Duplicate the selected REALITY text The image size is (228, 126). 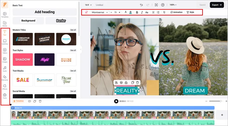[x=132, y=83]
